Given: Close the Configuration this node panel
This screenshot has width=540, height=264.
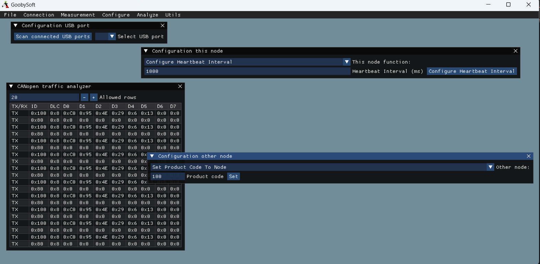Looking at the screenshot, I should (516, 51).
